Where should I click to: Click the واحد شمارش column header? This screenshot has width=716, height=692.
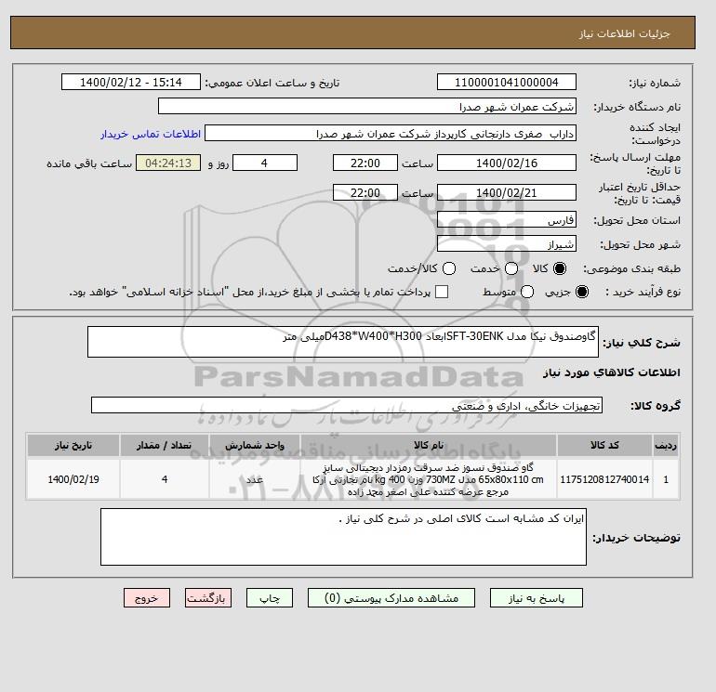255,445
